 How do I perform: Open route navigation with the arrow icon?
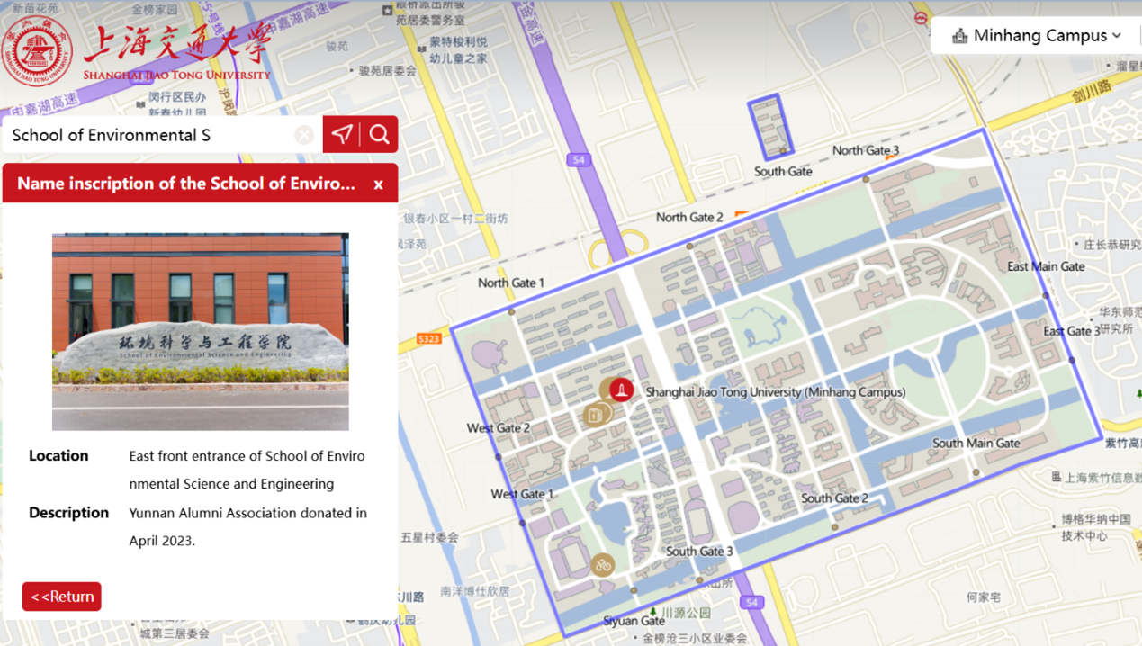pos(342,134)
